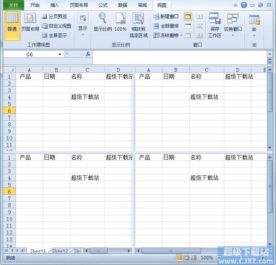276x265 pixels.
Task: Toggle the highlighted Split window button
Action: [188, 17]
